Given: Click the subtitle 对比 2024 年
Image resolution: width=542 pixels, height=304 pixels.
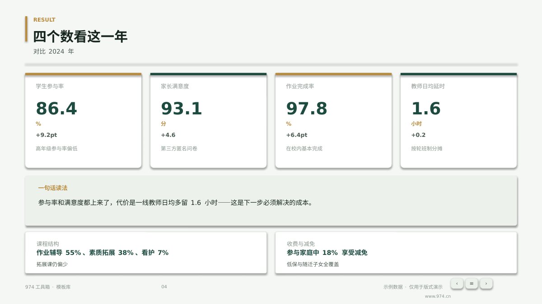Looking at the screenshot, I should click(x=54, y=51).
